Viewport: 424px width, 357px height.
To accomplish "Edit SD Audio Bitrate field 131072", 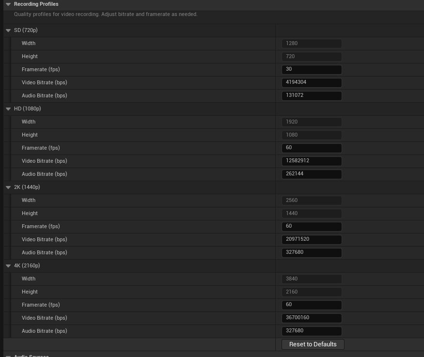I will (312, 95).
